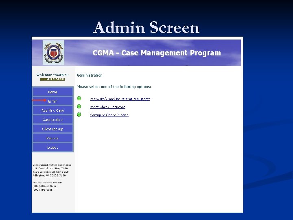This screenshot has width=293, height=220.
Task: Open Reset Check Sequence link
Action: pos(107,107)
